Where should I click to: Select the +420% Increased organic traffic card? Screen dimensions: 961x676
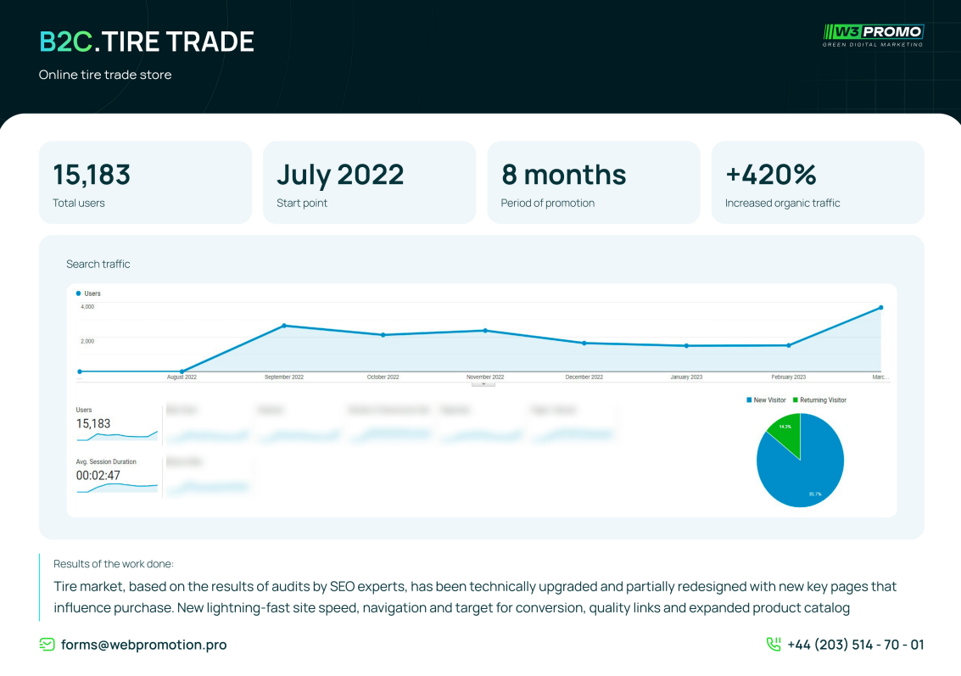(817, 182)
